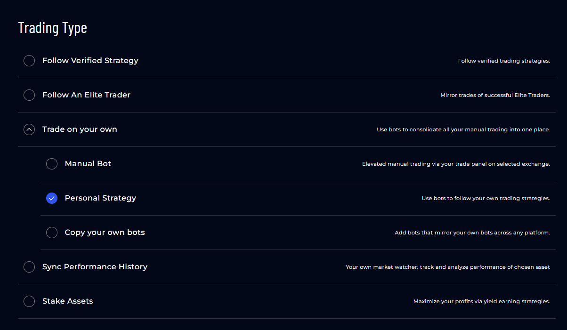Click the Personal Strategy label
Viewport: 567px width, 330px height.
point(100,198)
